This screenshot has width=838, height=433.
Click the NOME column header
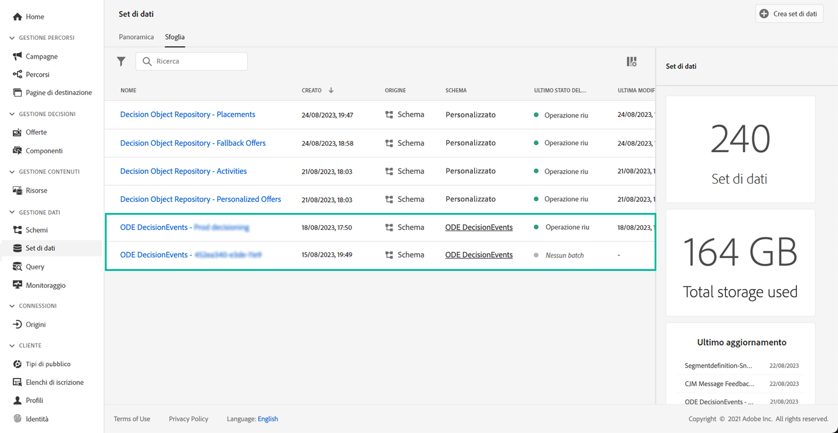pos(128,91)
